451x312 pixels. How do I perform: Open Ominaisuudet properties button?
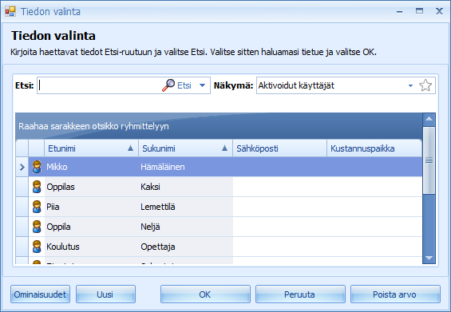(x=40, y=294)
